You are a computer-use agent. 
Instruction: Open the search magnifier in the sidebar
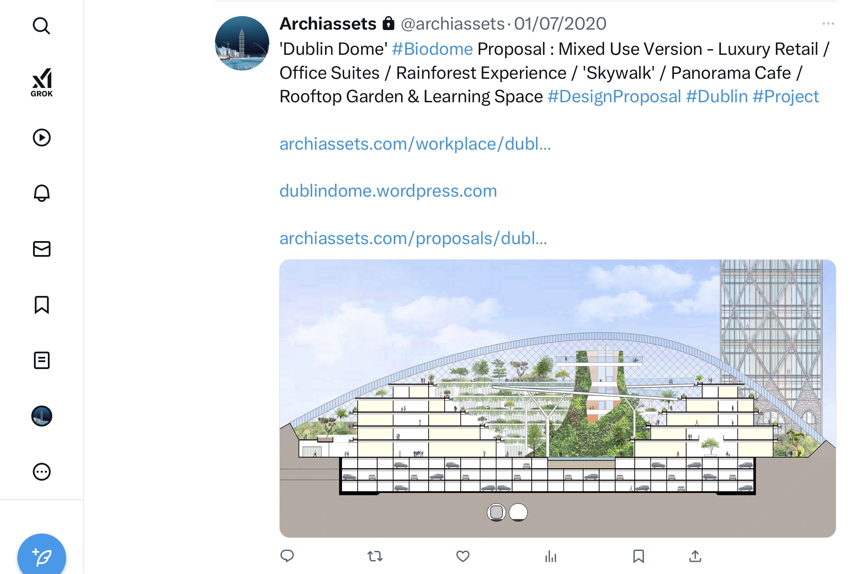click(x=41, y=26)
